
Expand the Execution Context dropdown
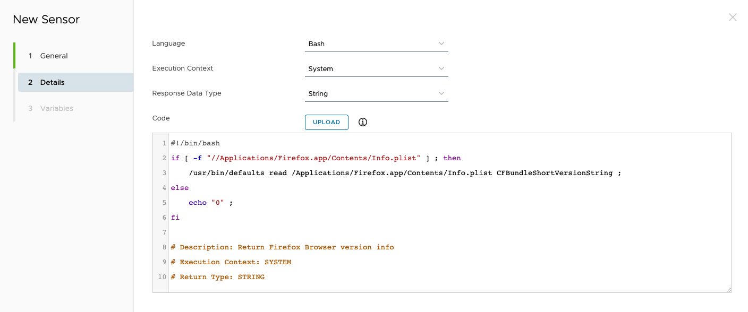pyautogui.click(x=376, y=68)
